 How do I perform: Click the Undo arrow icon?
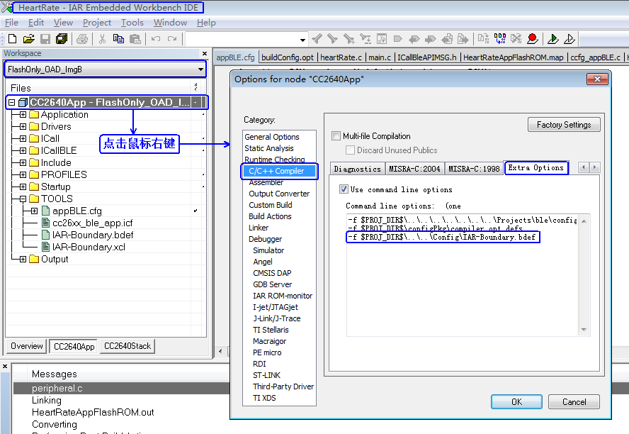pyautogui.click(x=156, y=39)
